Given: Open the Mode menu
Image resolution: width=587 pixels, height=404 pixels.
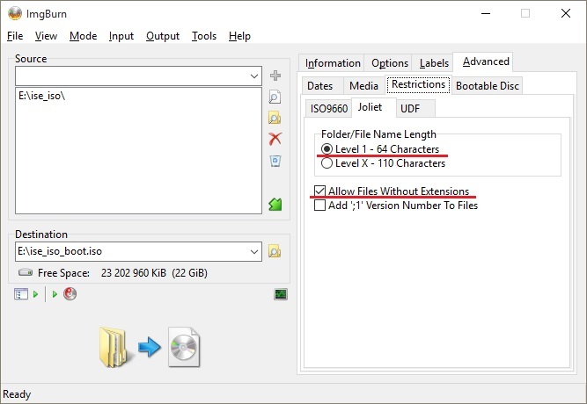Looking at the screenshot, I should [x=83, y=36].
